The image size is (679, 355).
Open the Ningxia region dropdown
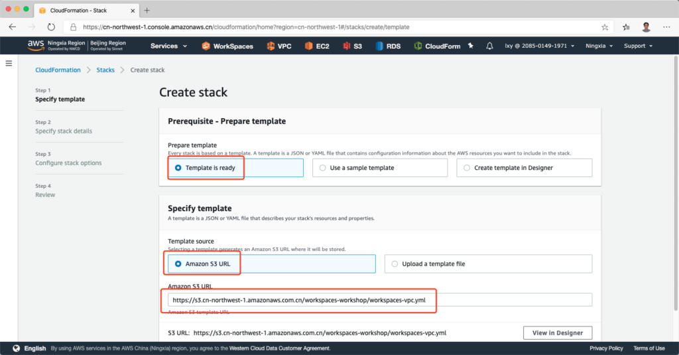point(599,46)
